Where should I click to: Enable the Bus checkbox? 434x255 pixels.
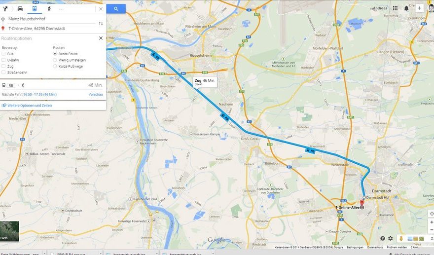(3, 54)
